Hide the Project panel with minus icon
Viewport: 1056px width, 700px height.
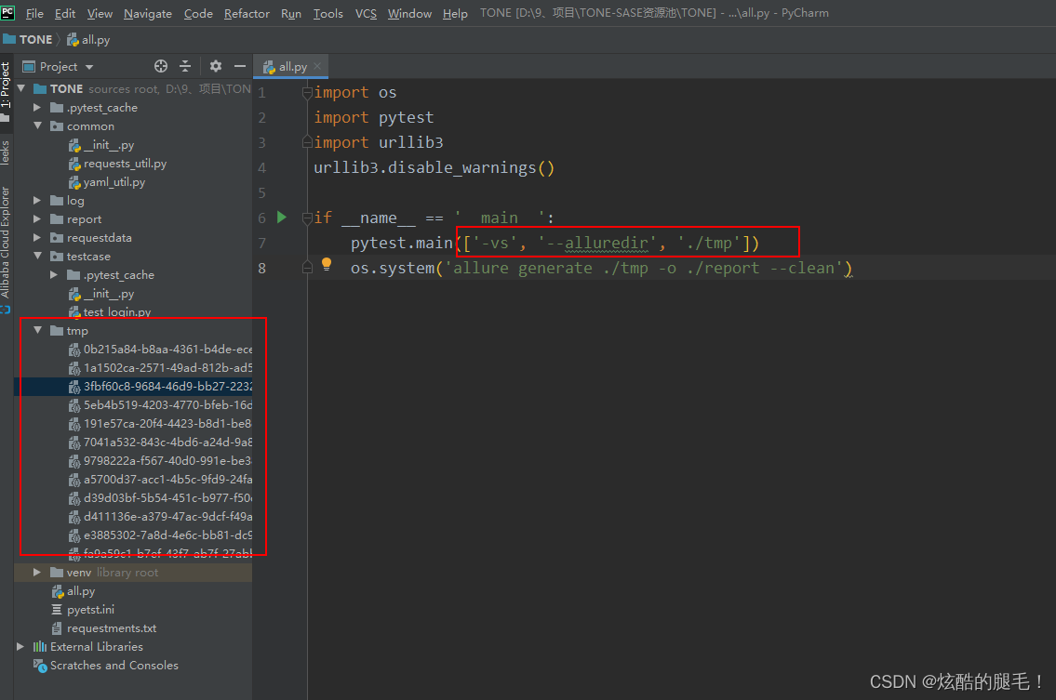tap(240, 66)
